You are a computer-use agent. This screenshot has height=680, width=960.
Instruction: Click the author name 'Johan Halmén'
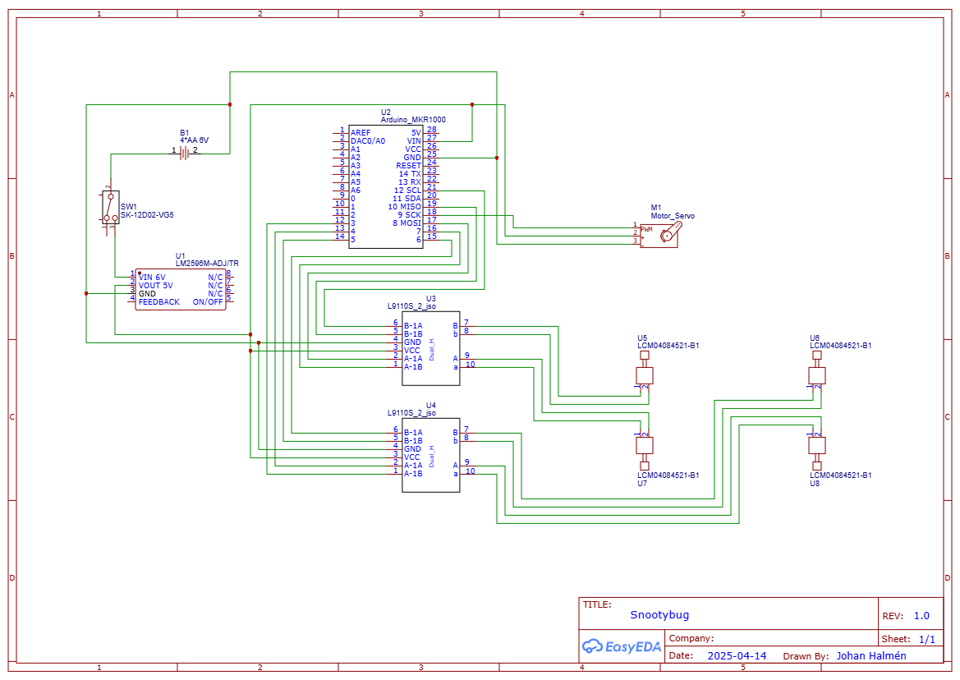pos(871,655)
